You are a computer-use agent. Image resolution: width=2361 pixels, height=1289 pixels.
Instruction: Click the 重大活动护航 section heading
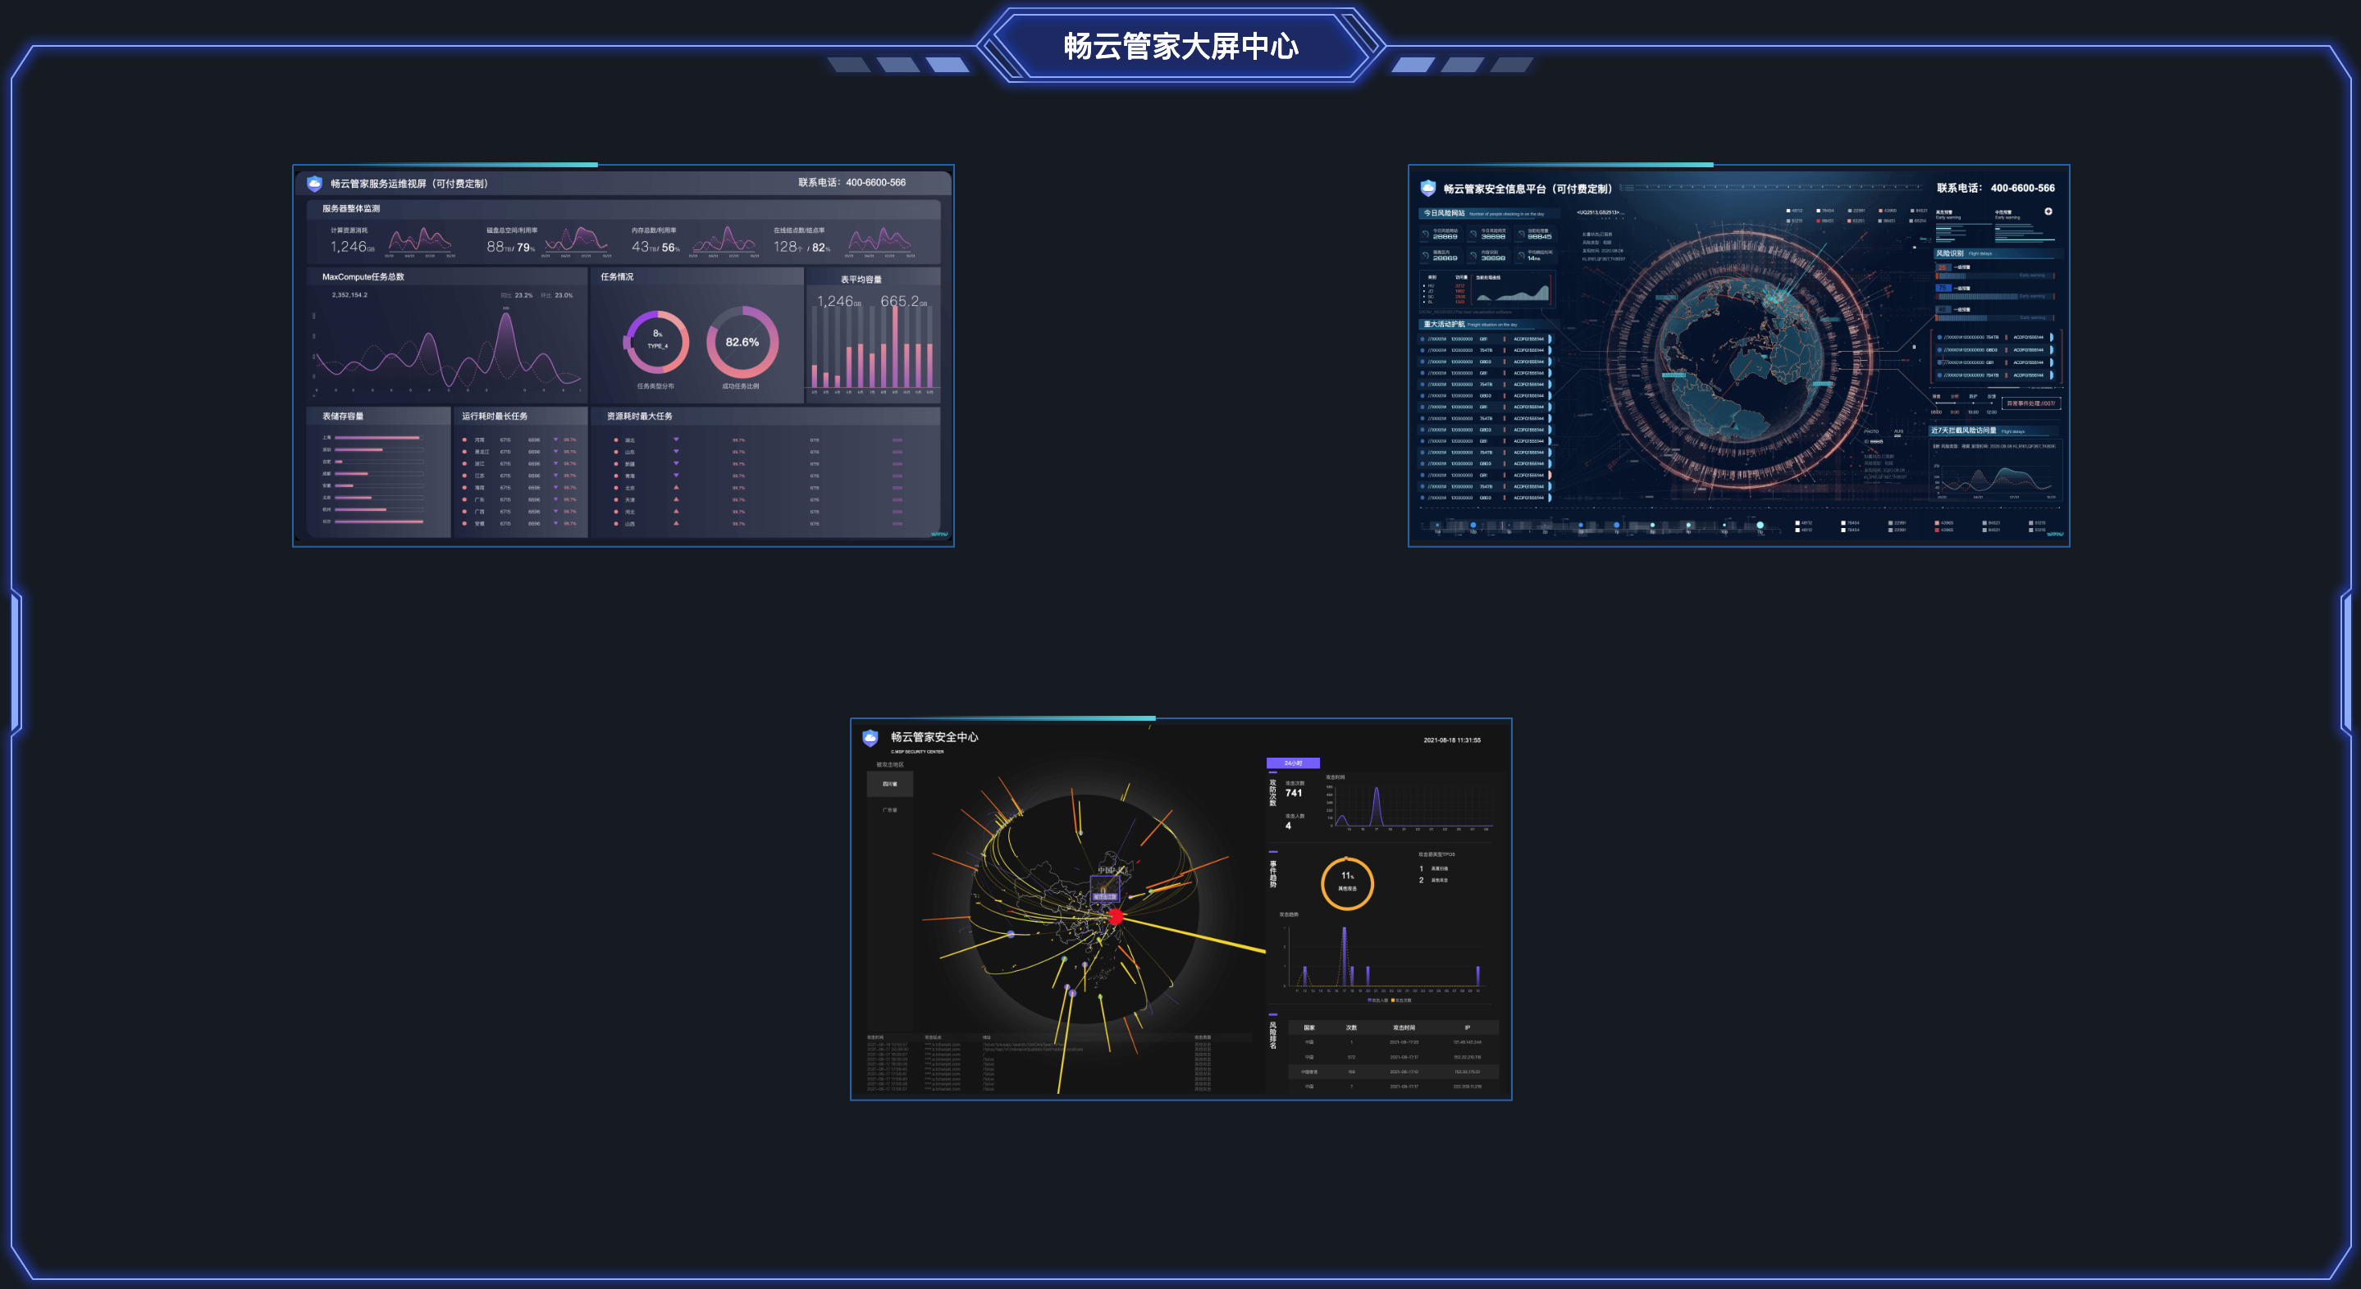(x=1445, y=325)
